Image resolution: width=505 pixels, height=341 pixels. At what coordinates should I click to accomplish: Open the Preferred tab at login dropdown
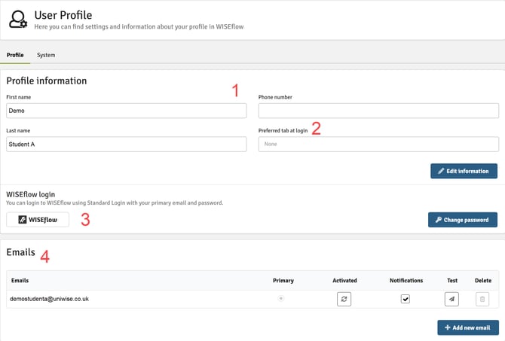pyautogui.click(x=378, y=144)
